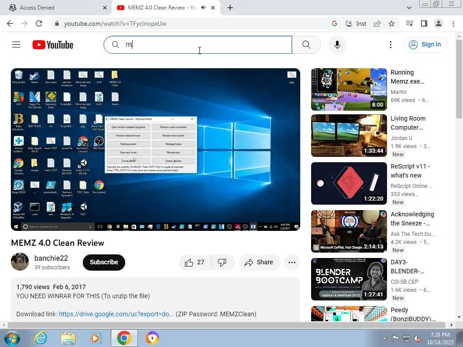Image resolution: width=463 pixels, height=347 pixels.
Task: Click the scrollbar down arrow
Action: pos(459,317)
